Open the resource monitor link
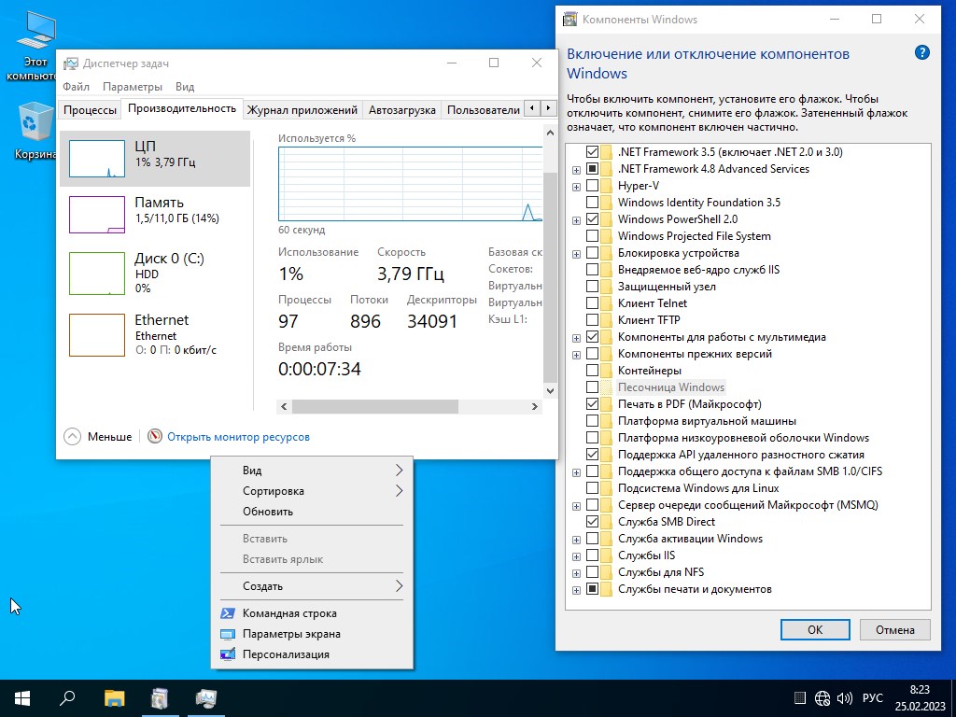 (x=238, y=436)
